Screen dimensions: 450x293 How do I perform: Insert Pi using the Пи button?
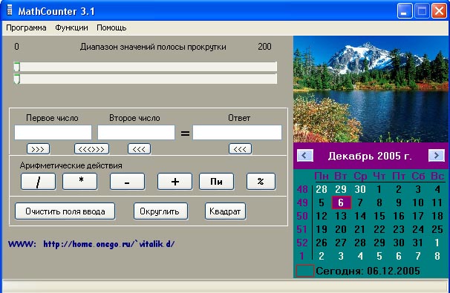216,182
